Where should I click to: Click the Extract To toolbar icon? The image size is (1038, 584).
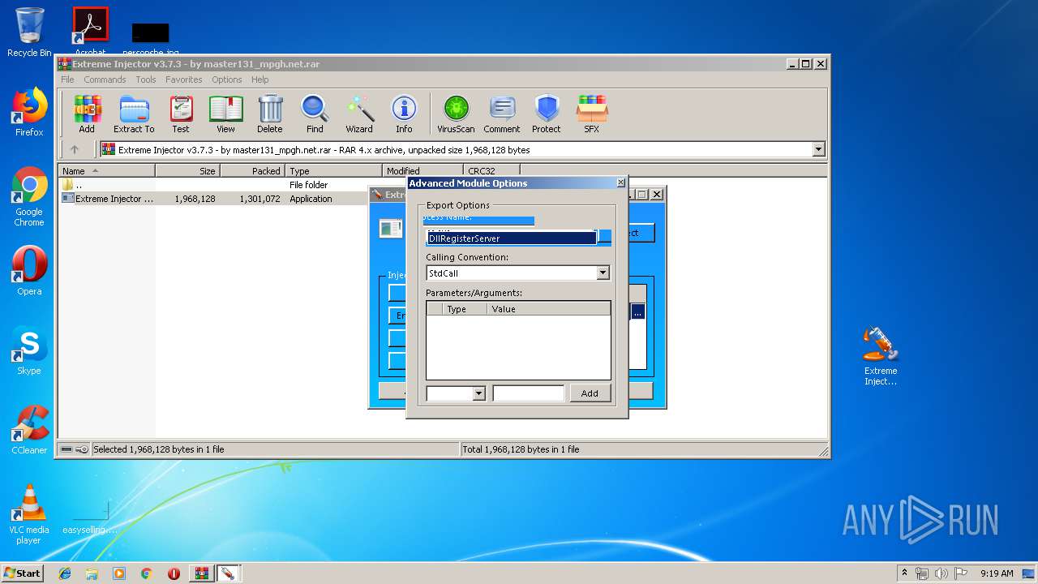(x=134, y=114)
